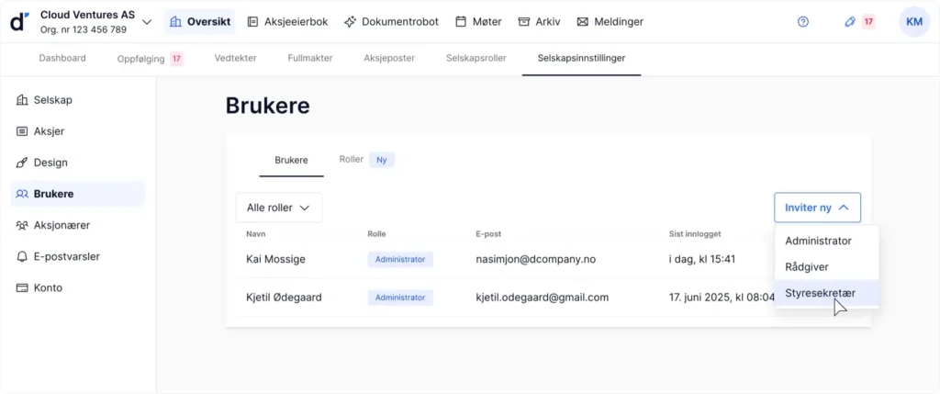Open the Oppfølging tab
This screenshot has width=940, height=394.
(141, 58)
